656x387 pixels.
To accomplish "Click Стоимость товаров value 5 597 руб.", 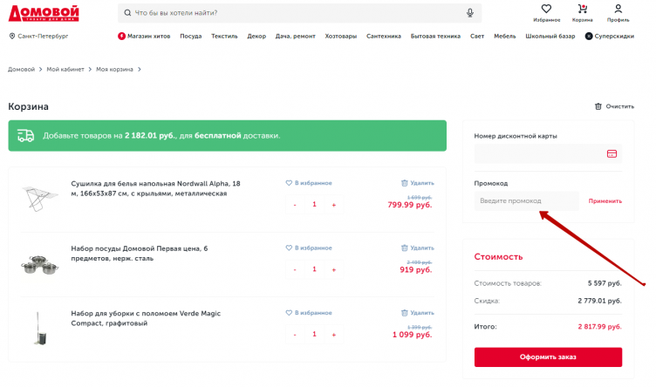I will coord(605,283).
